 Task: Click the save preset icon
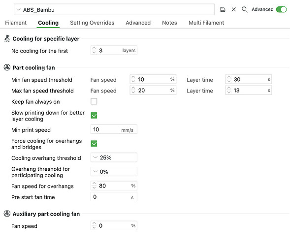[223, 9]
